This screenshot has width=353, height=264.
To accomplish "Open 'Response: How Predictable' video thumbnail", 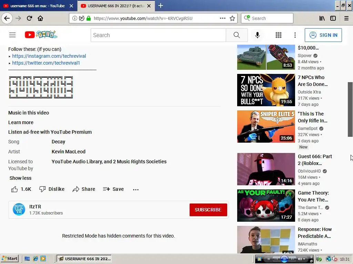I will pos(266,240).
